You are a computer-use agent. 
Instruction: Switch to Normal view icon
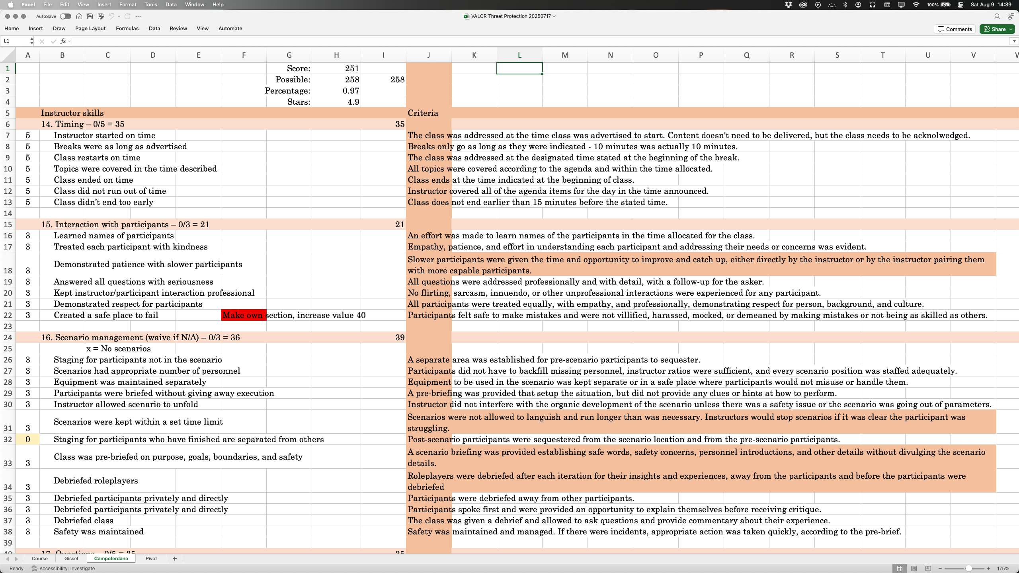tap(900, 568)
